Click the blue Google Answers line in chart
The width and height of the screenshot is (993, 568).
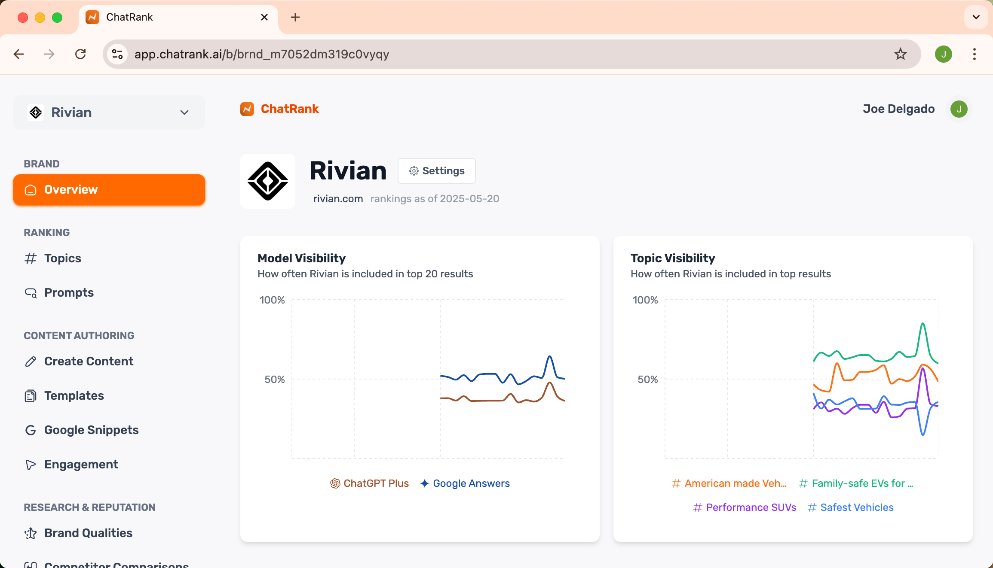[x=487, y=374]
